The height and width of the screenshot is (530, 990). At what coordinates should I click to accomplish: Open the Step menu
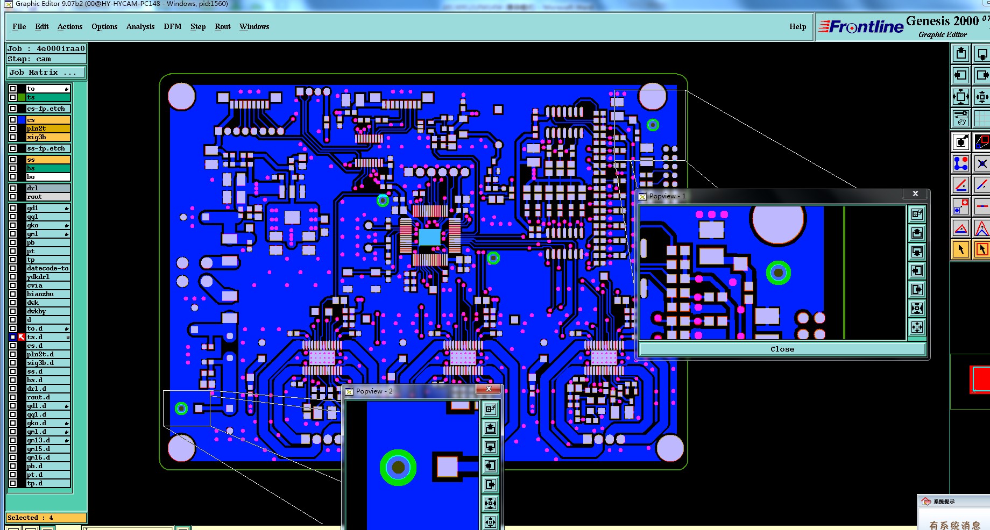pos(198,26)
